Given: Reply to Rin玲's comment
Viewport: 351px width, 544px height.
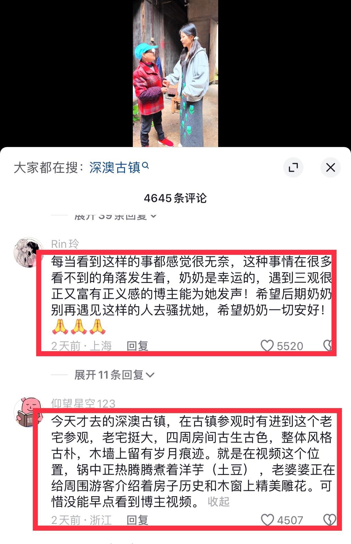Looking at the screenshot, I should 137,346.
